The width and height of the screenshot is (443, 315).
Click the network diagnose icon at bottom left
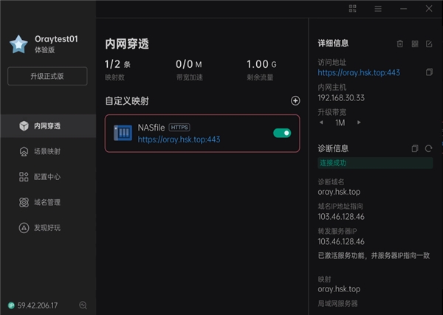tap(83, 305)
